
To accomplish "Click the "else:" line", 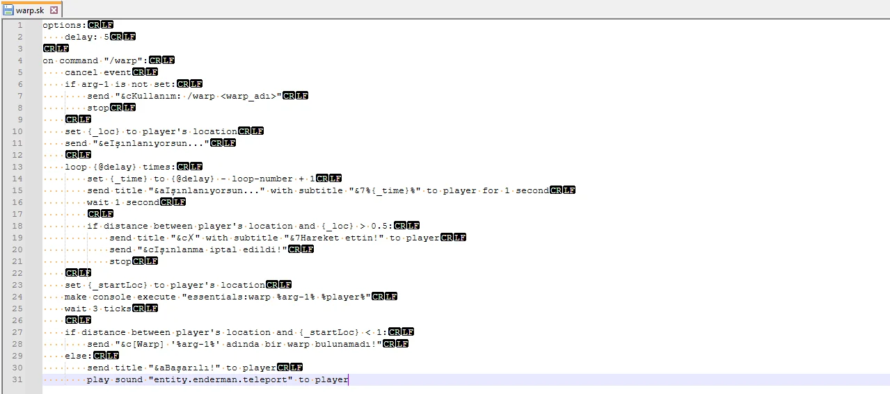I will pos(79,356).
